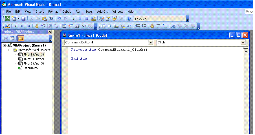Open the Object Browser icon
Viewport: 255px width, 135px height.
(115, 19)
